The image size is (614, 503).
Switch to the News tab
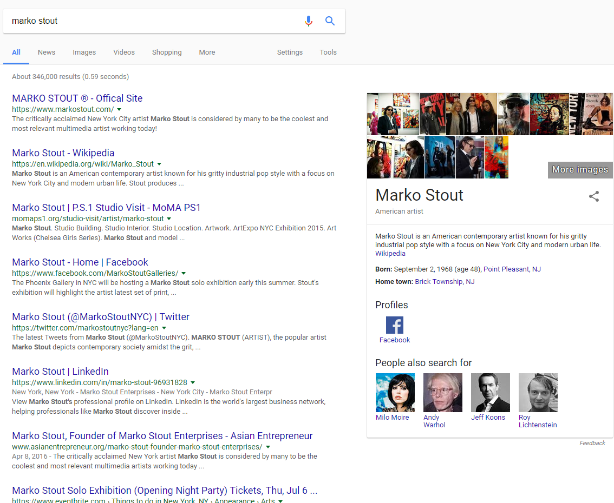tap(47, 52)
